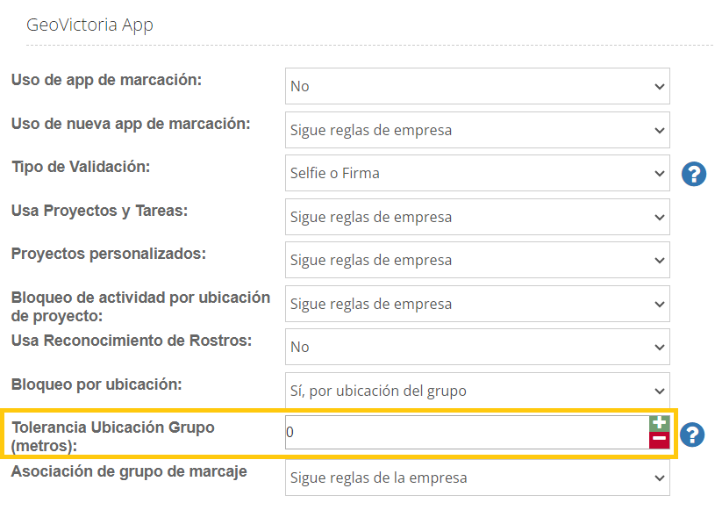The width and height of the screenshot is (715, 510).
Task: Open the Proyectos personalizados dropdown
Action: tap(477, 260)
